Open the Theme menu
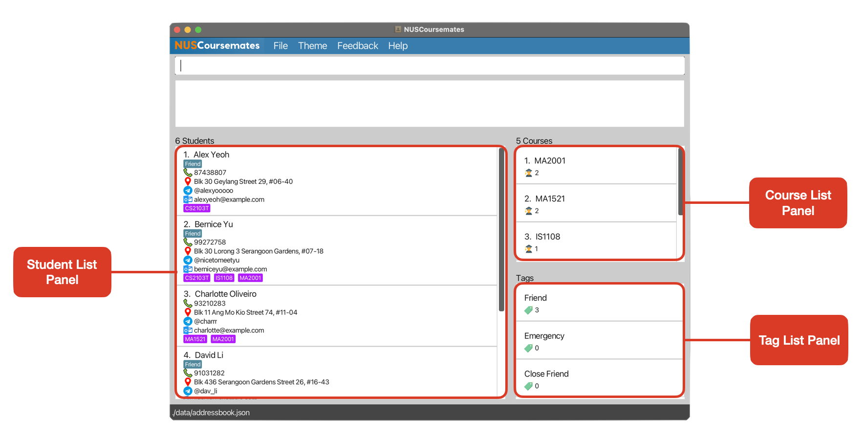The width and height of the screenshot is (863, 441). [313, 45]
